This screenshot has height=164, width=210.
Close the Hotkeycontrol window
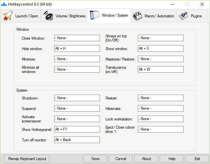coord(202,4)
